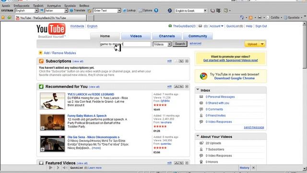Screen dimensions: 307x173
Task: Move Subscriptions module down
Action: (181, 61)
